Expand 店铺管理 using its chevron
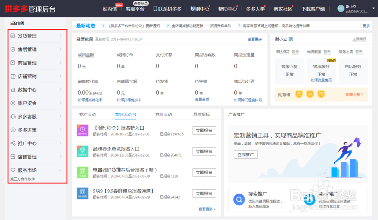 coord(60,156)
